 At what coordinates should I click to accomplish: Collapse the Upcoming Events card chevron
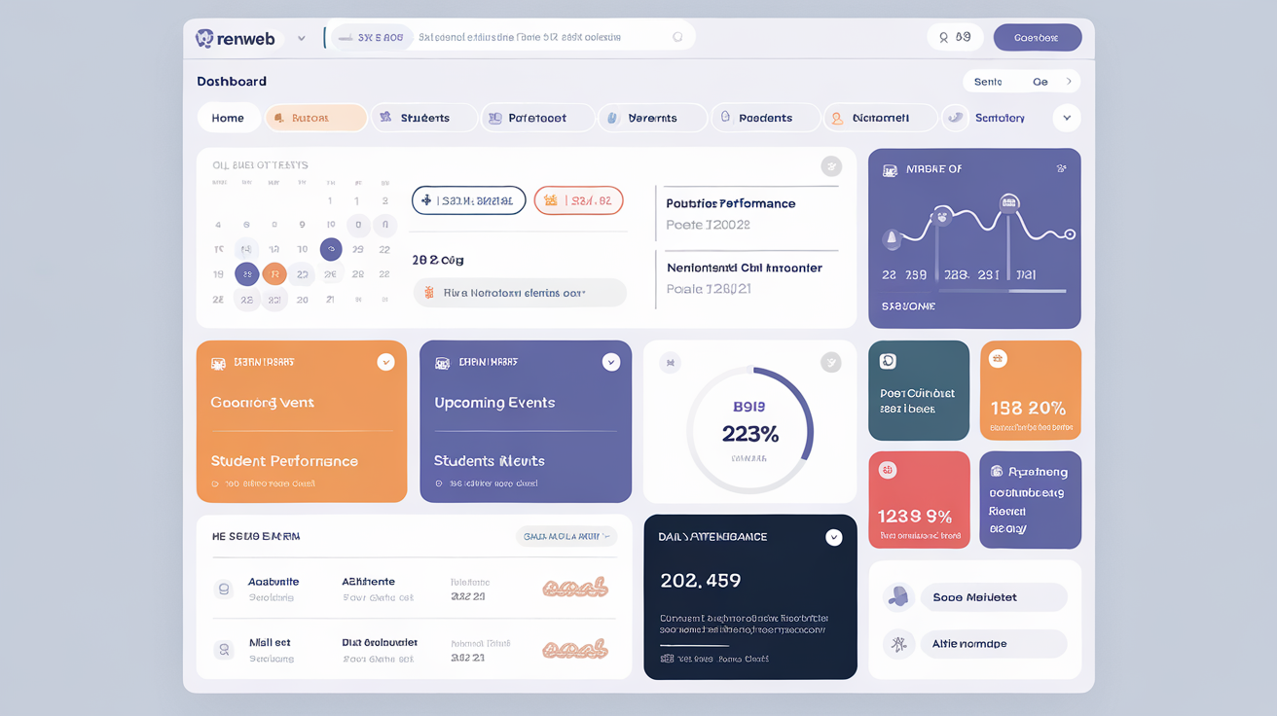[x=611, y=362]
